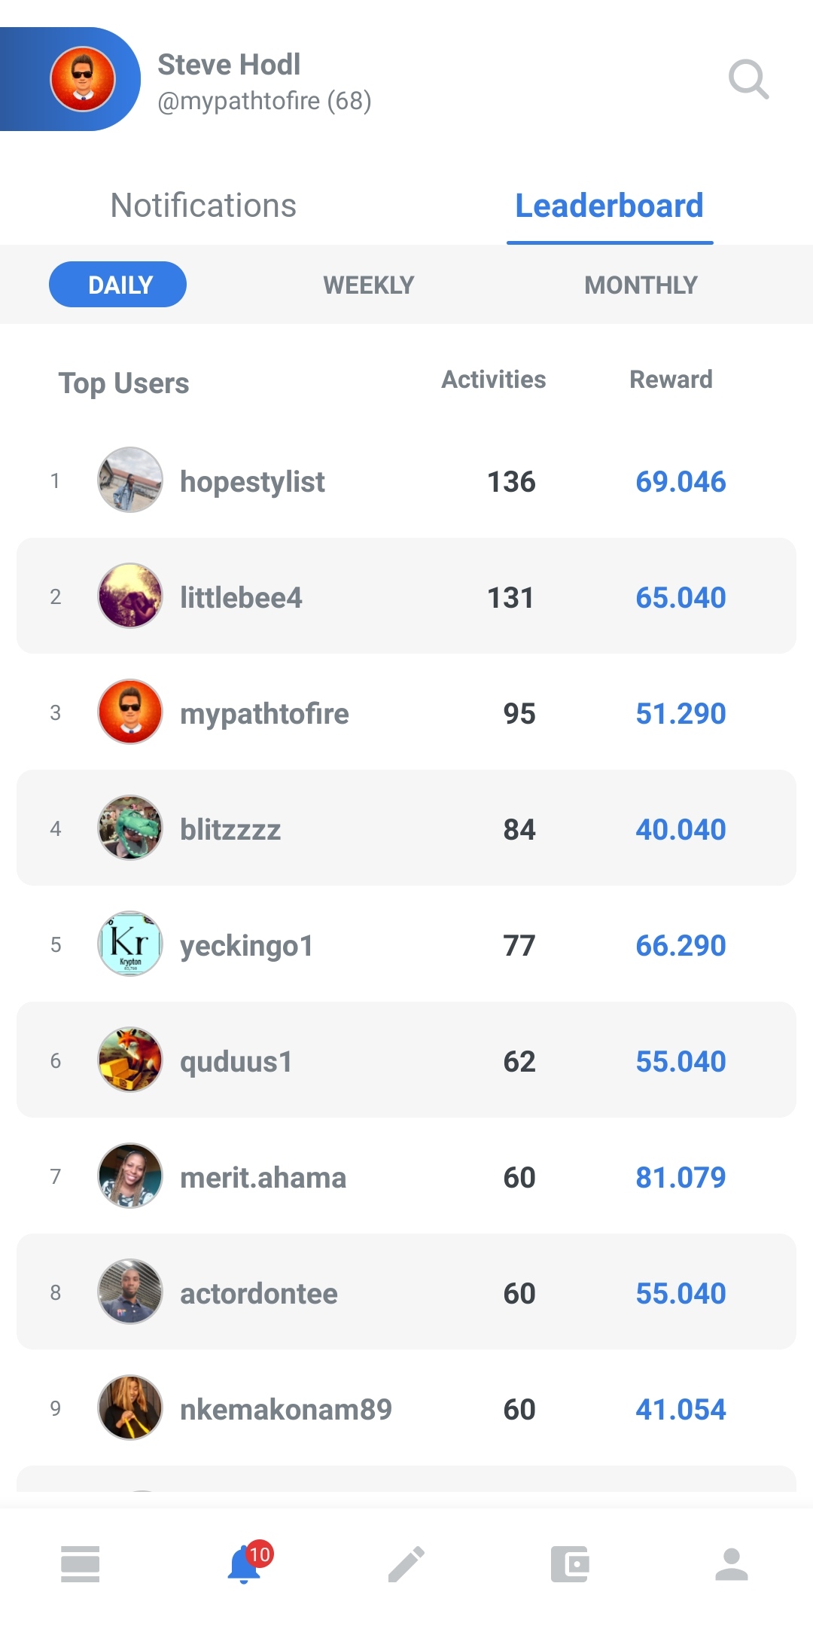813x1635 pixels.
Task: Open nkemakonam89's profile name
Action: (286, 1409)
